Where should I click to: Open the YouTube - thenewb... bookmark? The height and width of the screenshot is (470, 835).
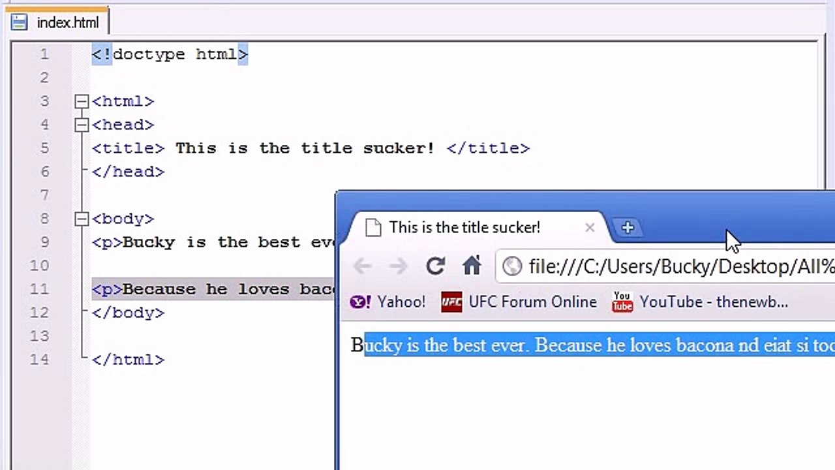point(701,302)
